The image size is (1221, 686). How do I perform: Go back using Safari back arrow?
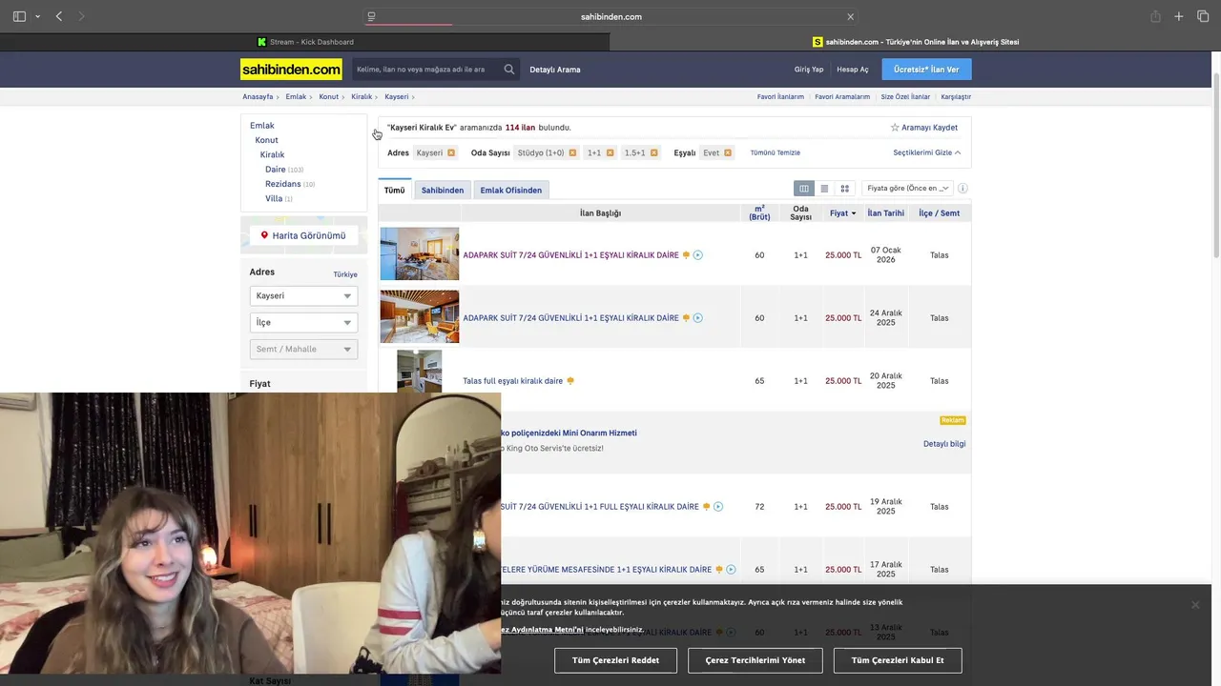pos(59,16)
